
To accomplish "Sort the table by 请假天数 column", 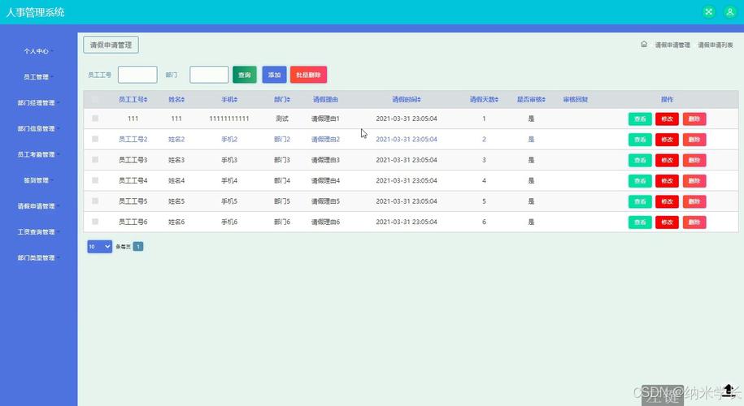I will (484, 100).
